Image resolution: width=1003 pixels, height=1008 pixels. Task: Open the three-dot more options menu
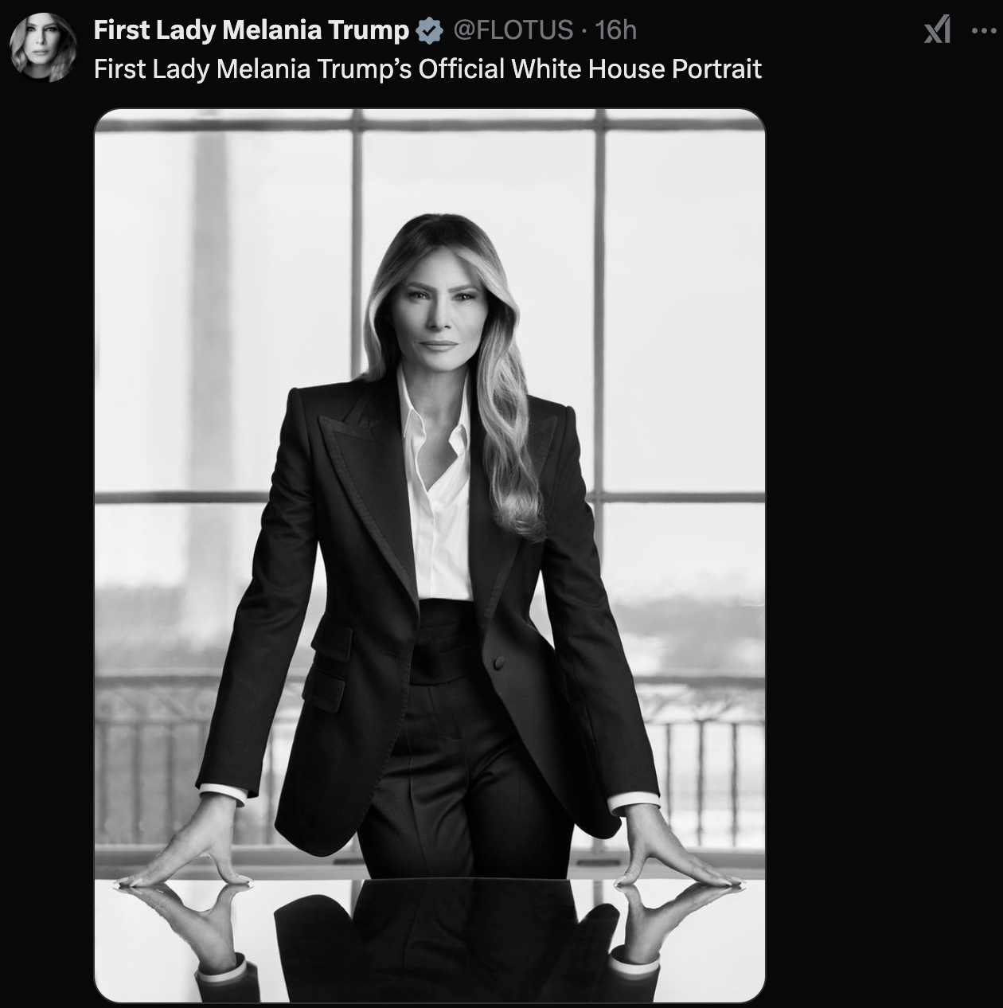[984, 31]
